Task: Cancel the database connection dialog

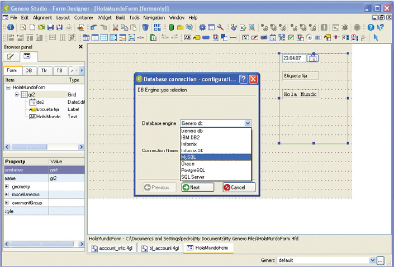Action: pos(239,187)
